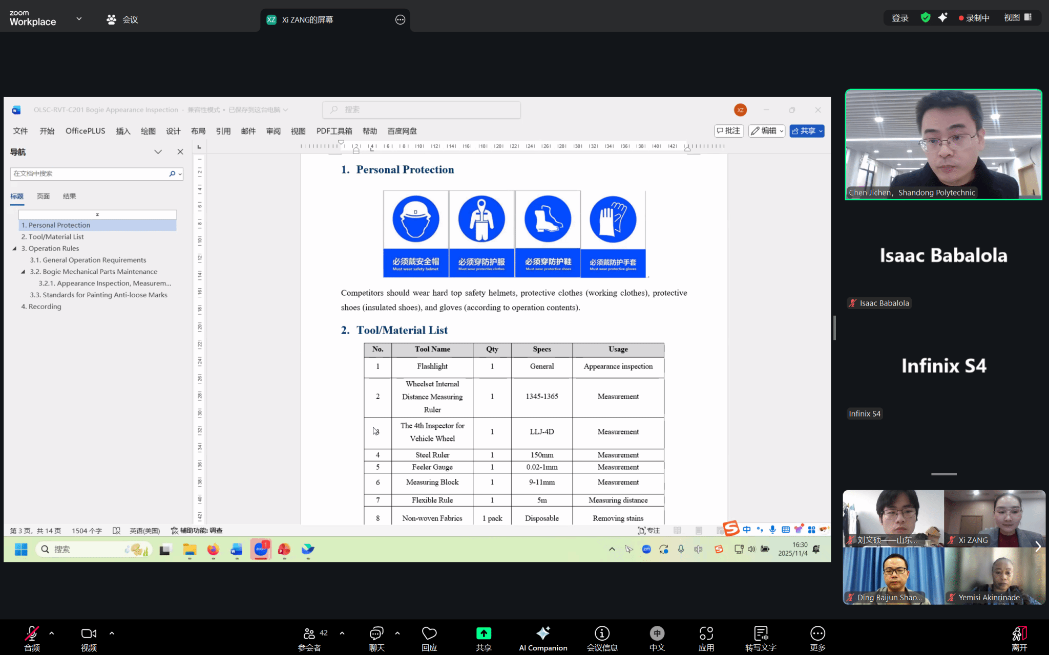Screen dimensions: 1049x655
Task: Click the More ellipsis toolbar button
Action: (817, 634)
